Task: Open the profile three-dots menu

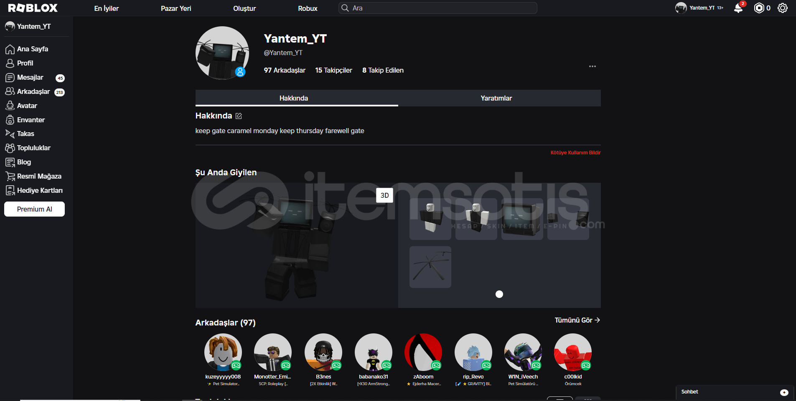Action: pyautogui.click(x=593, y=66)
